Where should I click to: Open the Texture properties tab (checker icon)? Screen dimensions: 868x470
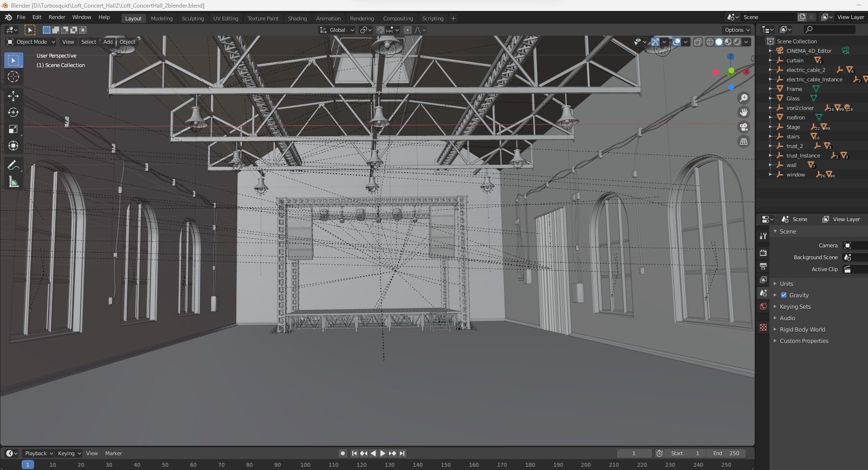763,327
